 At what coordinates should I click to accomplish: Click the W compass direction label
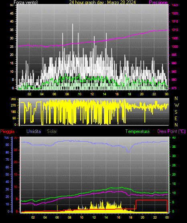point(177,105)
